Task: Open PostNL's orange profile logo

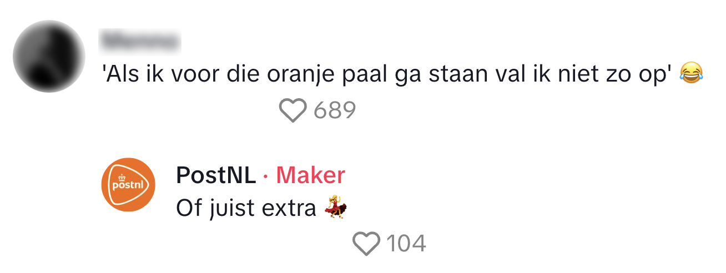Action: click(128, 184)
